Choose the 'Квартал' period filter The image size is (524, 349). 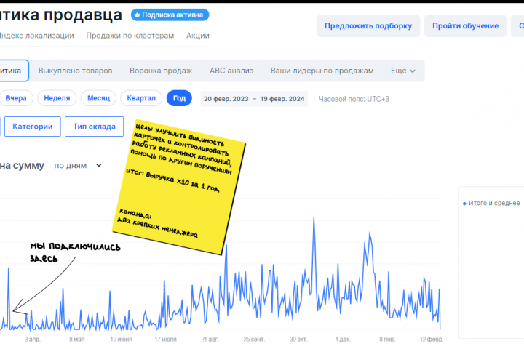pyautogui.click(x=141, y=98)
